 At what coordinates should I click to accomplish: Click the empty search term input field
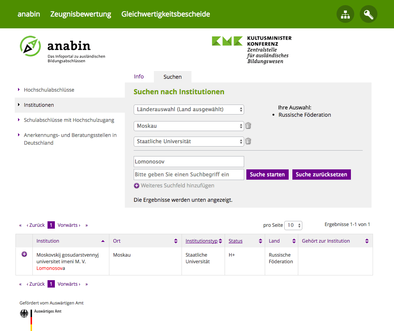(189, 175)
